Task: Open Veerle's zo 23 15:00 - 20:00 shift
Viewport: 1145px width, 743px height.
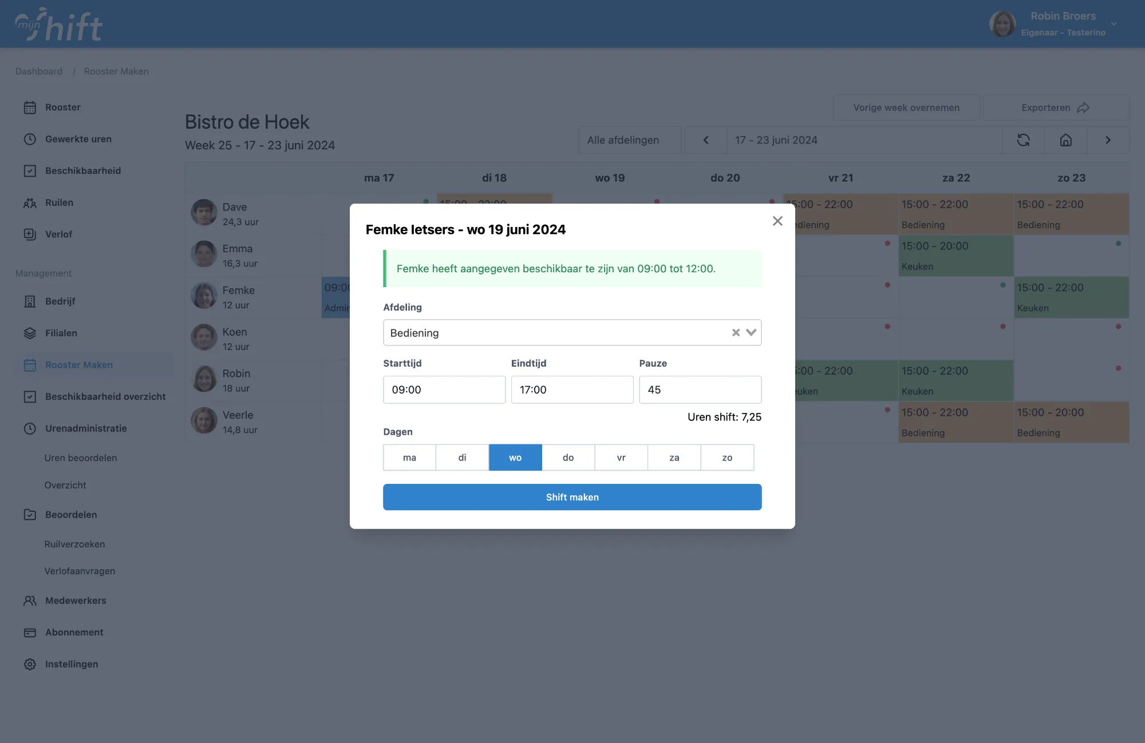Action: pos(1071,422)
